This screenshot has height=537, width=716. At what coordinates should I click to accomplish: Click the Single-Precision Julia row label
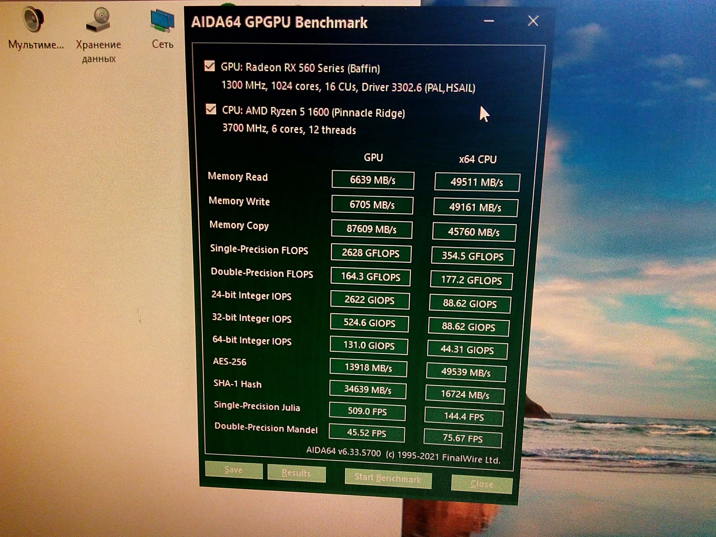point(257,406)
